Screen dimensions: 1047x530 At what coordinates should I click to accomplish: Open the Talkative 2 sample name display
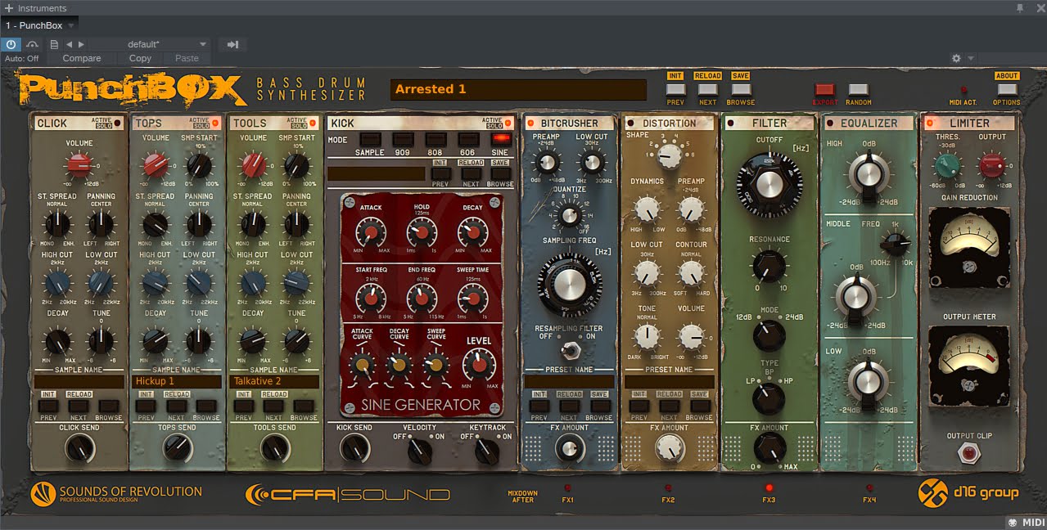pyautogui.click(x=275, y=381)
